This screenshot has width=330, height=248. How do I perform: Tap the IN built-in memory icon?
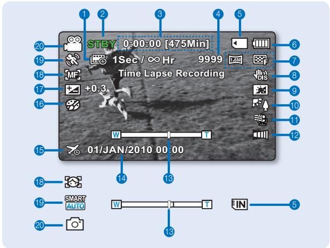[239, 204]
